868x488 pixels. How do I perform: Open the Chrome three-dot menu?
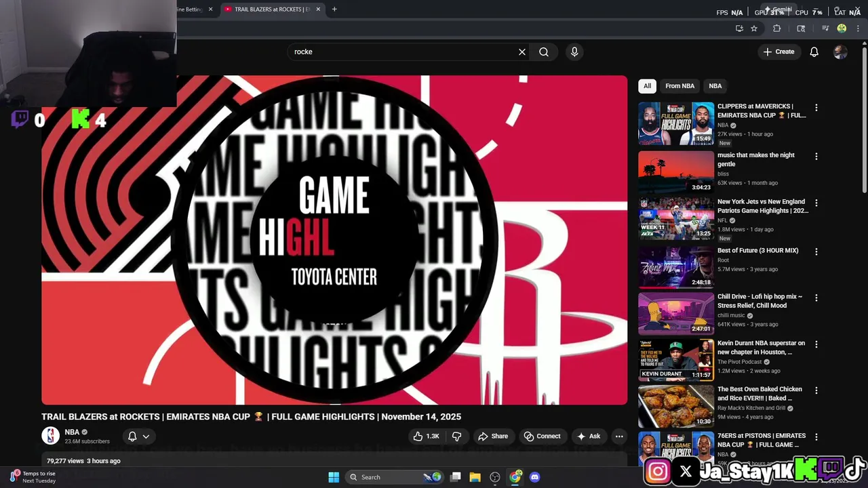(x=856, y=28)
